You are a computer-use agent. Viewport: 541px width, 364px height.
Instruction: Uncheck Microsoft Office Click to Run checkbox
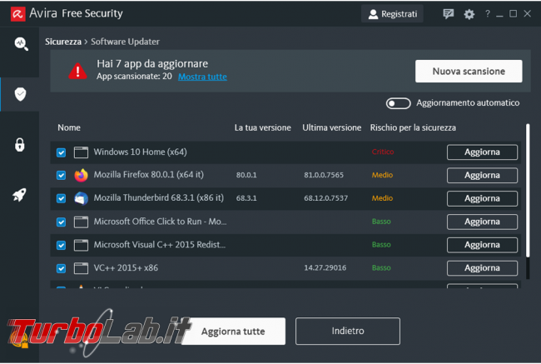(61, 222)
